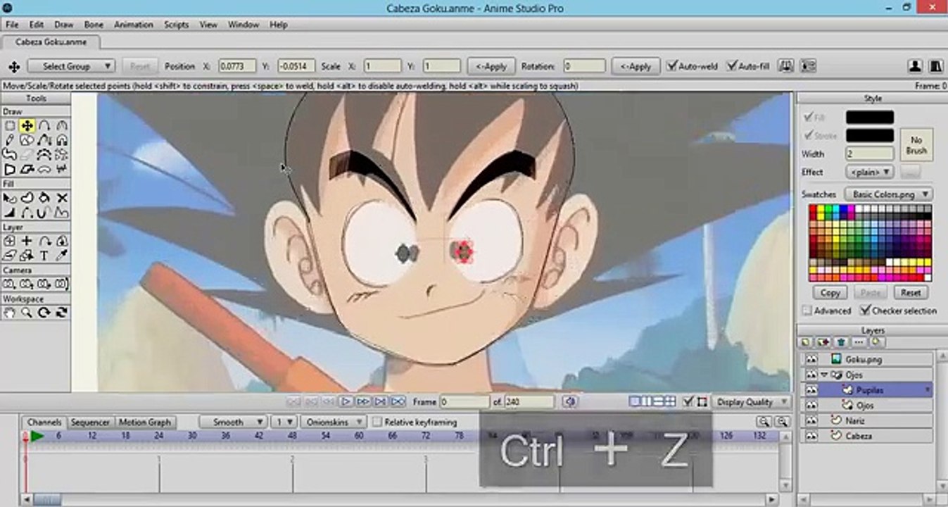Click the Position X input field
This screenshot has width=948, height=507.
coord(236,66)
